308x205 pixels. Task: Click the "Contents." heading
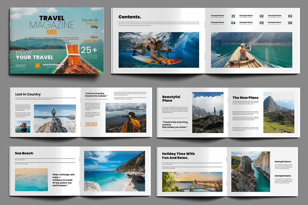point(130,17)
